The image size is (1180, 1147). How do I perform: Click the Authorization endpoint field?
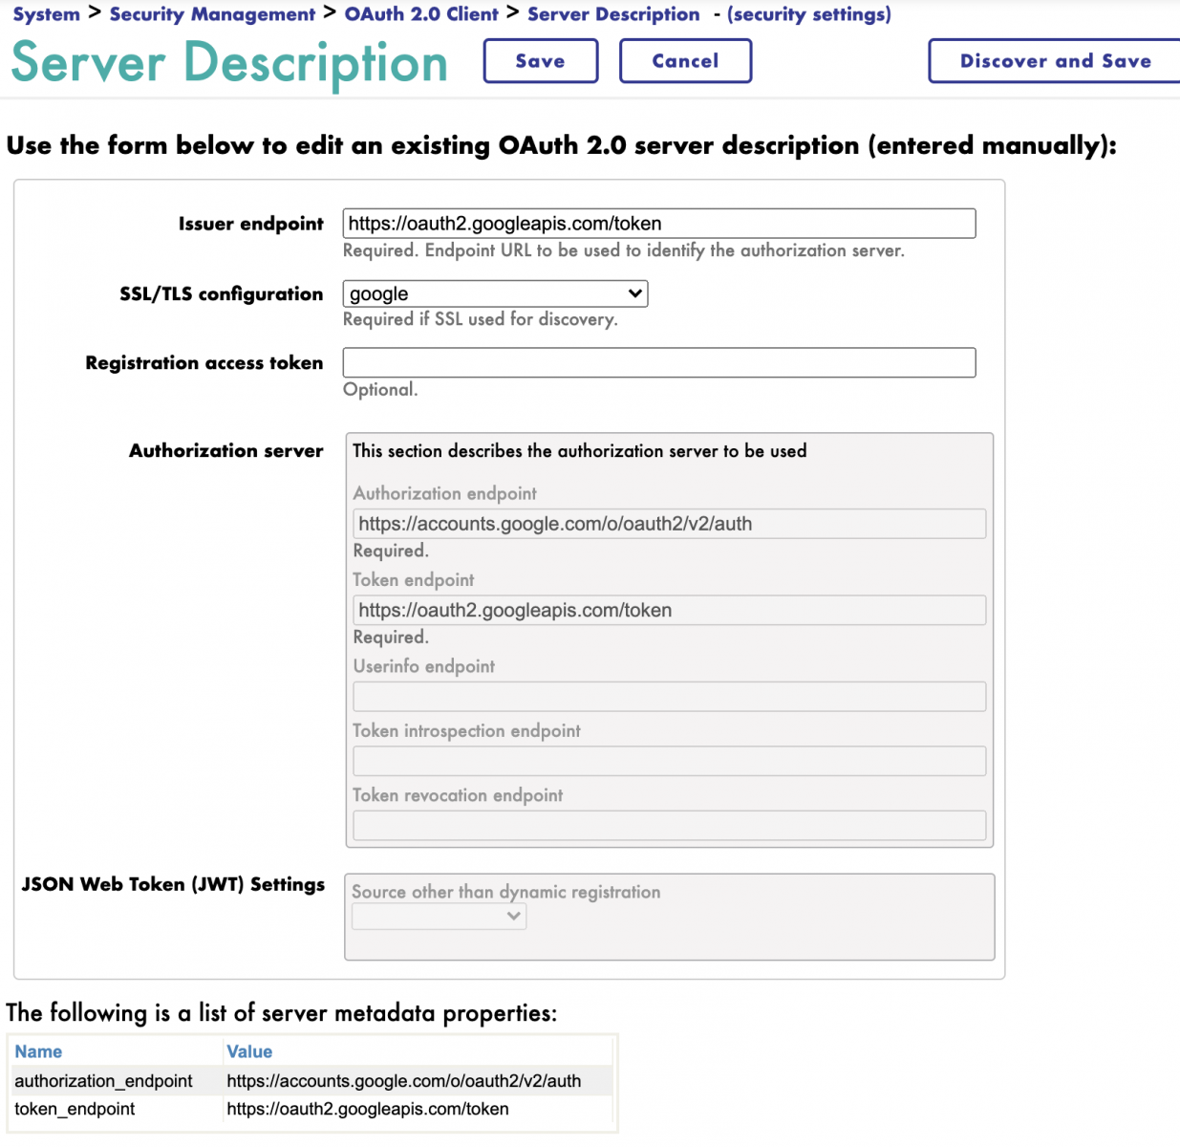pyautogui.click(x=670, y=524)
